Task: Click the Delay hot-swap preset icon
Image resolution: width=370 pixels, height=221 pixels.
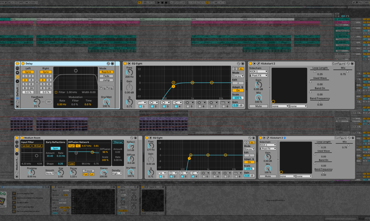Action: click(x=108, y=63)
